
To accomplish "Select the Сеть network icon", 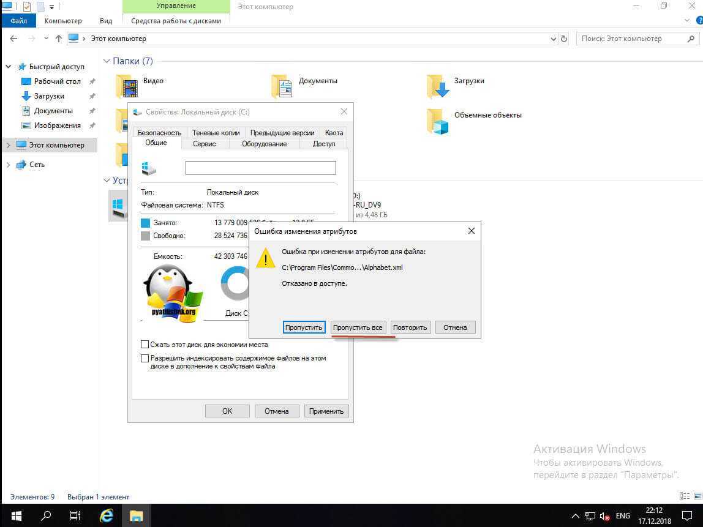I will tap(21, 165).
